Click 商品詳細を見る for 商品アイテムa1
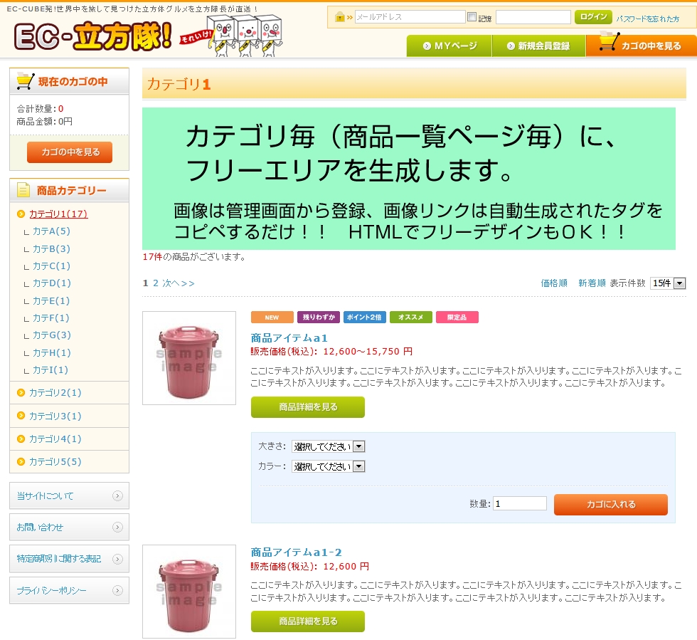Image resolution: width=697 pixels, height=640 pixels. pos(307,407)
